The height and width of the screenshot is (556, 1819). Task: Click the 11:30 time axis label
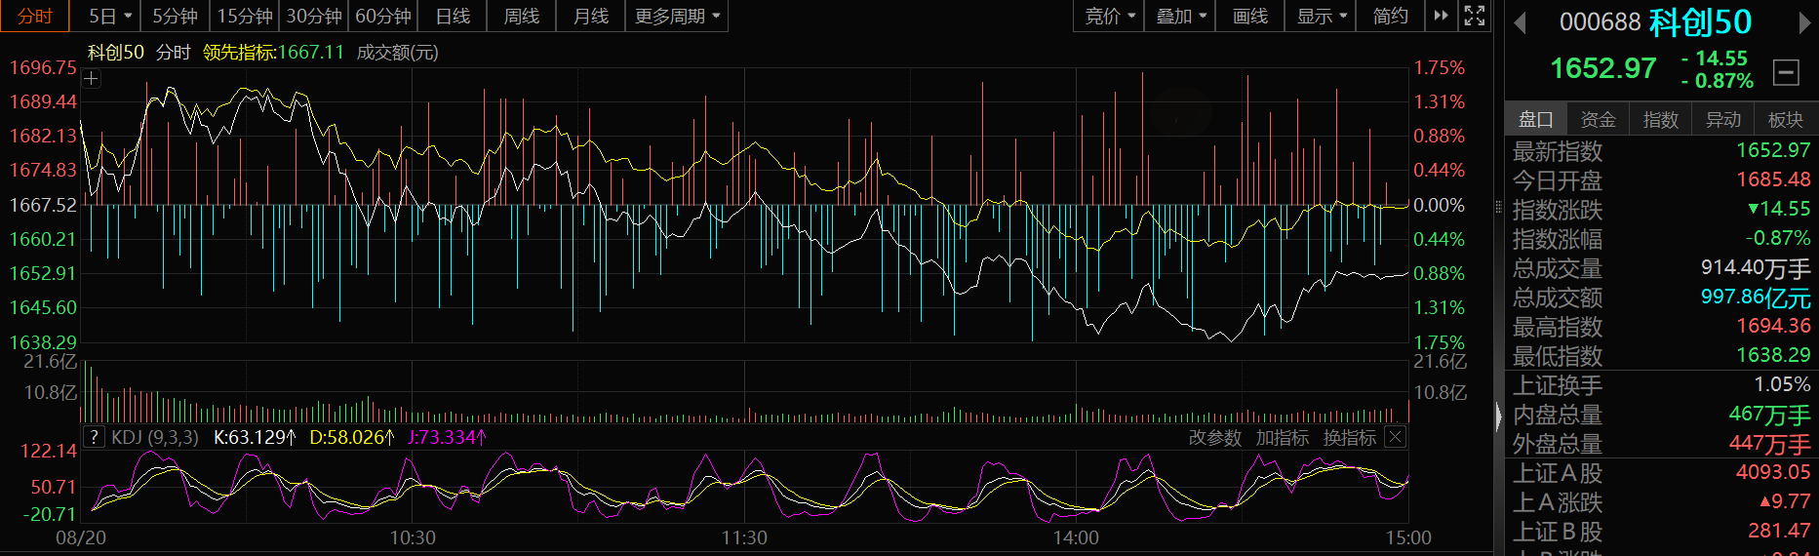[744, 537]
